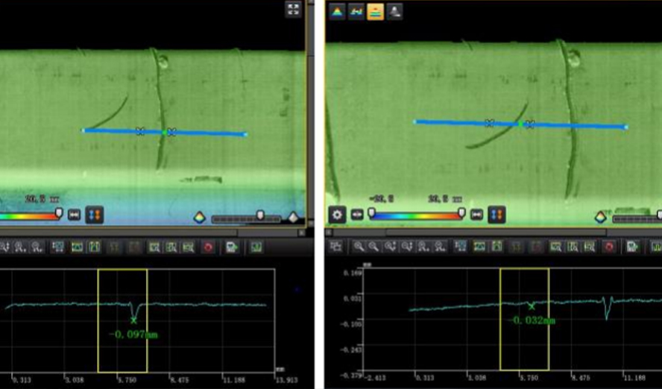Select the profile-line display mode button
Screen dimensions: 662x389
356,12
